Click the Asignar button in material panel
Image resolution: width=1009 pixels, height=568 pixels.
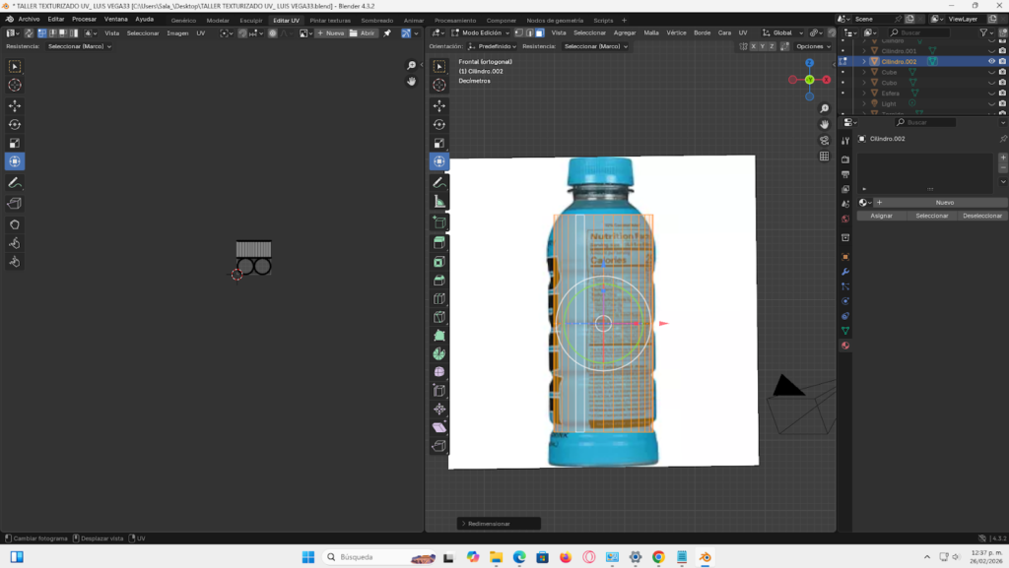(883, 215)
